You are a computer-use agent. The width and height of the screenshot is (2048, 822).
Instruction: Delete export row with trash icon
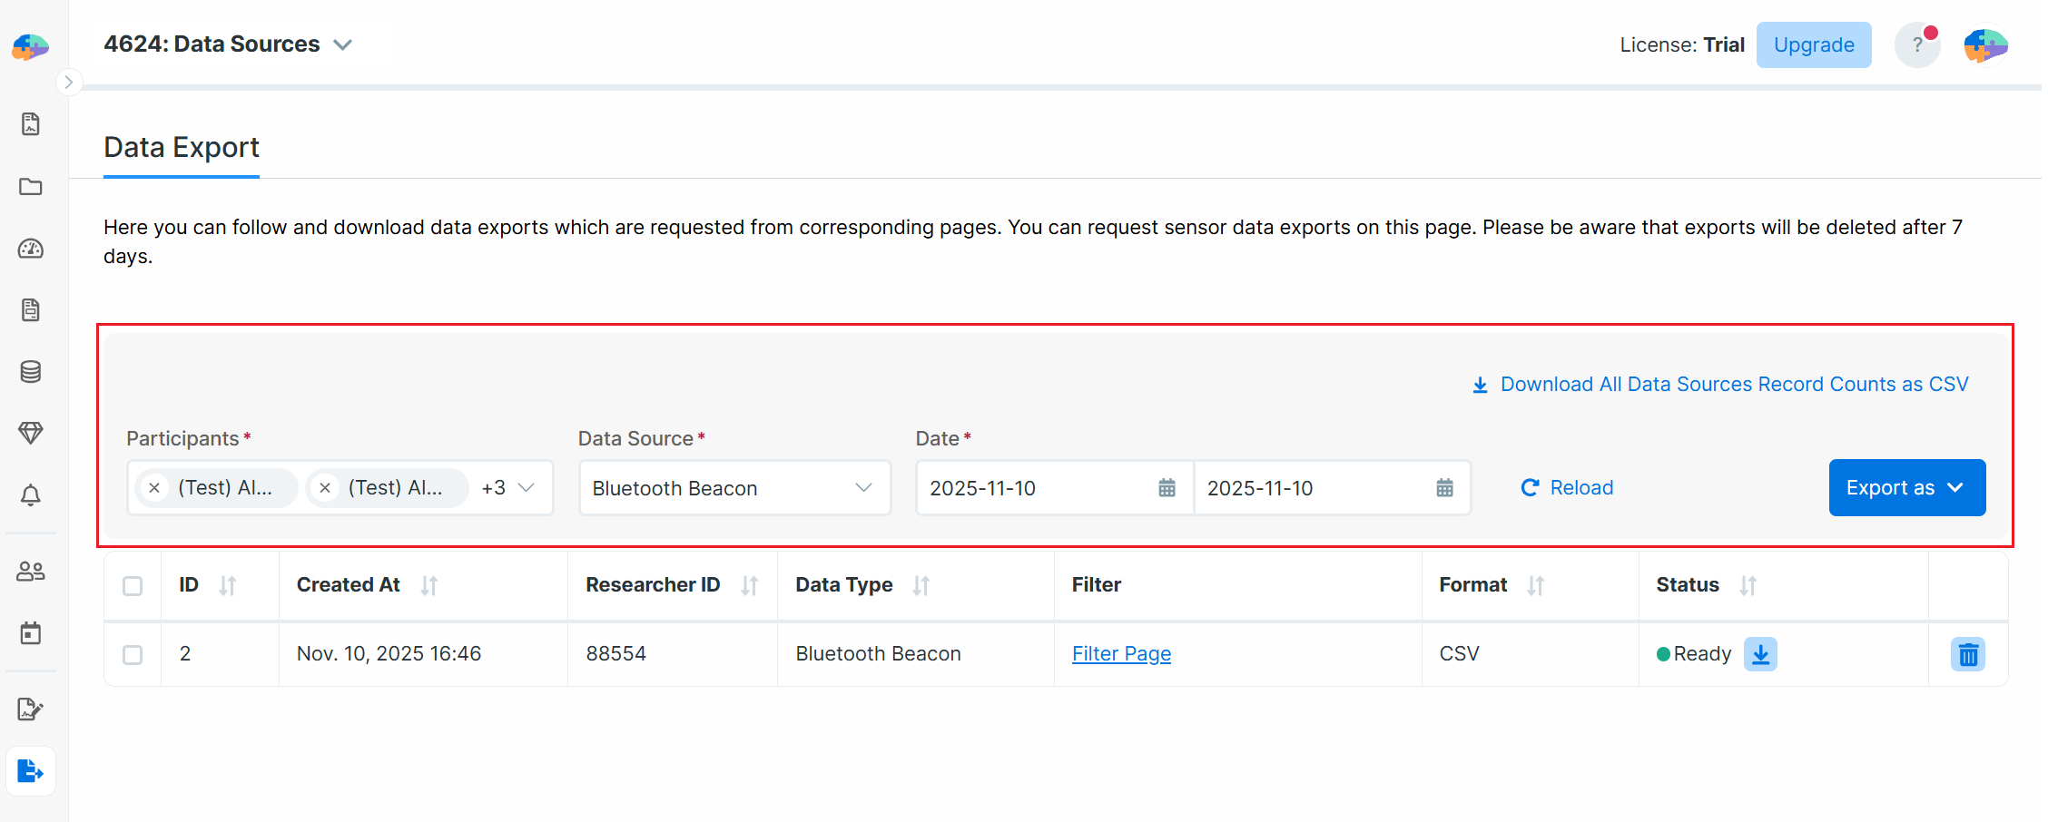[x=1967, y=654]
